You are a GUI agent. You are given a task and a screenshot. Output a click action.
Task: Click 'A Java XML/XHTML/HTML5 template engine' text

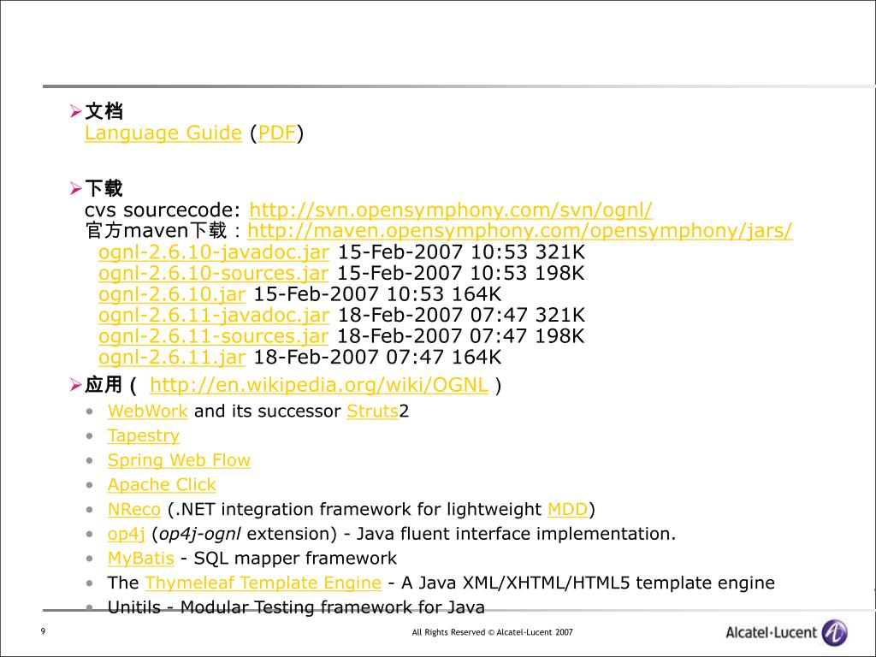point(589,583)
